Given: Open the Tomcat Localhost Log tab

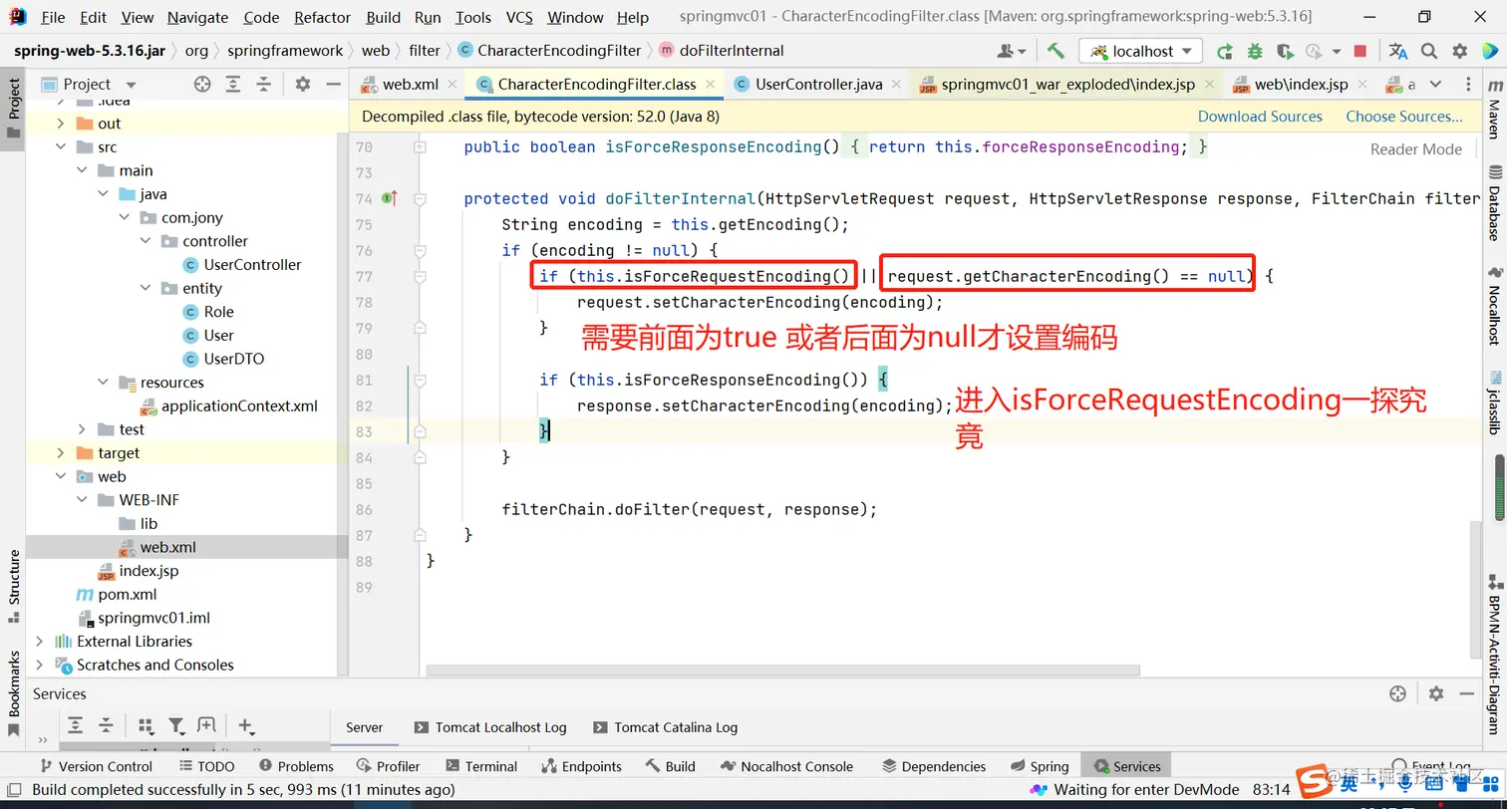Looking at the screenshot, I should [x=489, y=727].
